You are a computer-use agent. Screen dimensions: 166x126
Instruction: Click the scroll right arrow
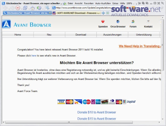159,122
